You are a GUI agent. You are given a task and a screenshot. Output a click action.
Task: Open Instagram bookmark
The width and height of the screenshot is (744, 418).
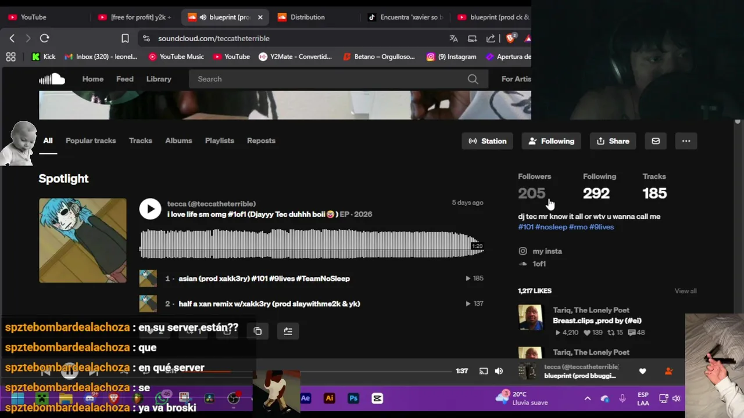[x=452, y=57]
